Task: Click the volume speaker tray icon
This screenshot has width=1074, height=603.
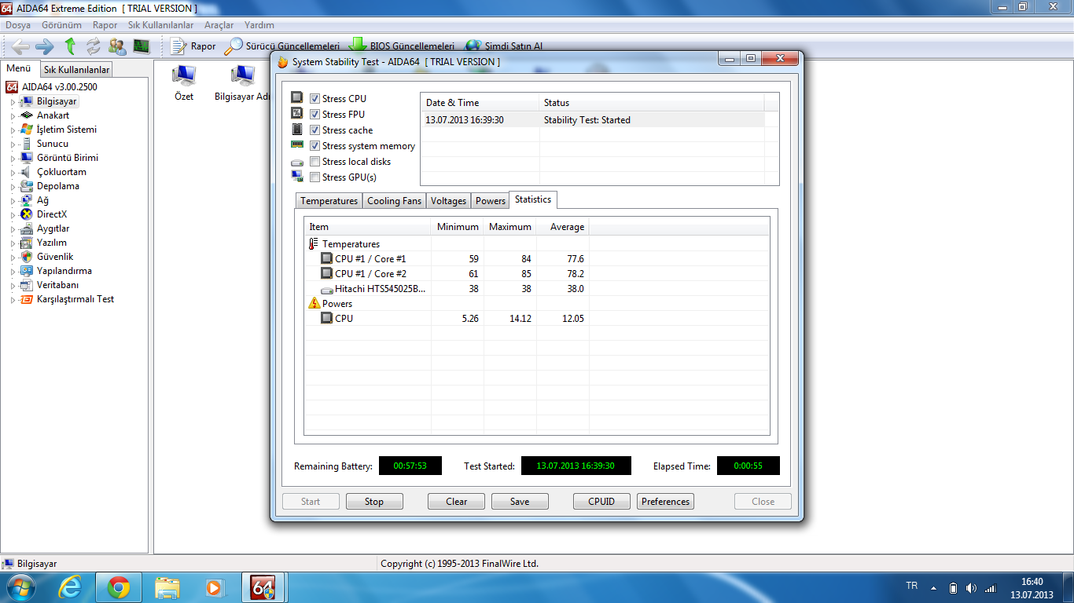Action: pos(971,588)
